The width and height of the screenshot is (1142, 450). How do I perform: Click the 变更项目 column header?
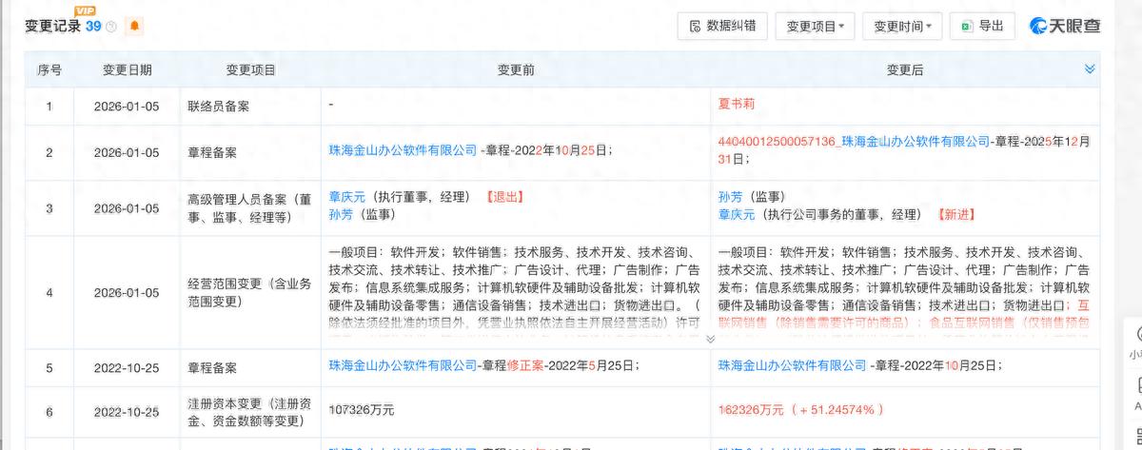(251, 69)
